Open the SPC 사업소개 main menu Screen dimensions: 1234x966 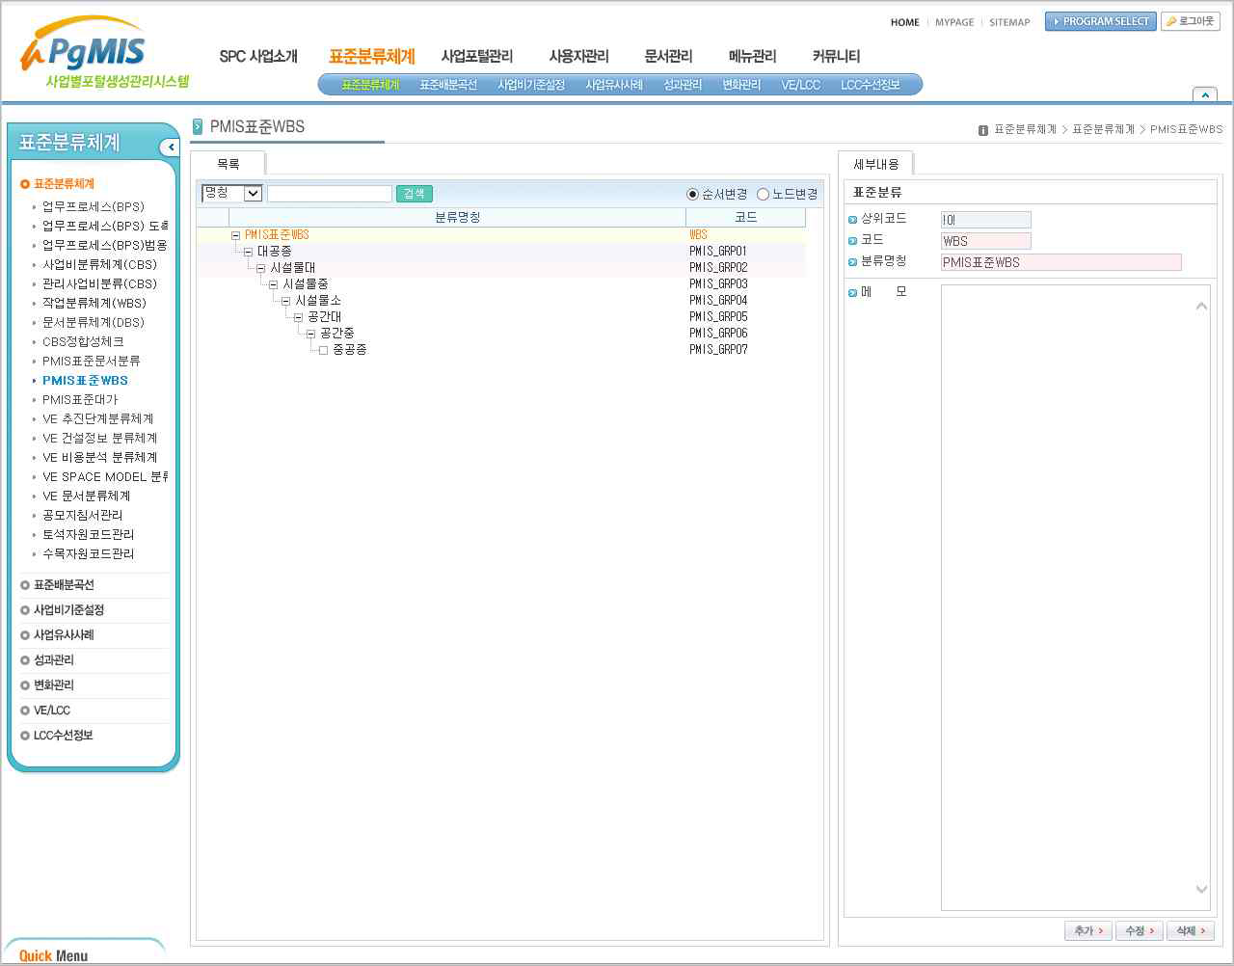point(258,57)
